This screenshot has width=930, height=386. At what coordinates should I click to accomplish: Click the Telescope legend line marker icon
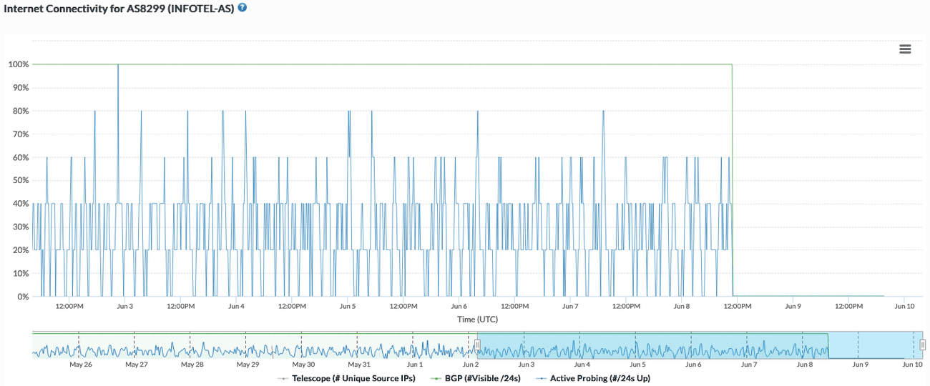[284, 378]
